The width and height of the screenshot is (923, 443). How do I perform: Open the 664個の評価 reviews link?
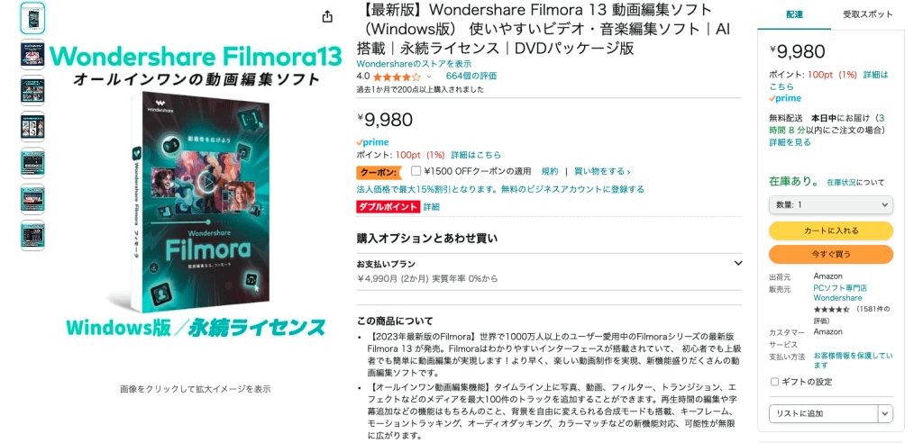[x=471, y=76]
